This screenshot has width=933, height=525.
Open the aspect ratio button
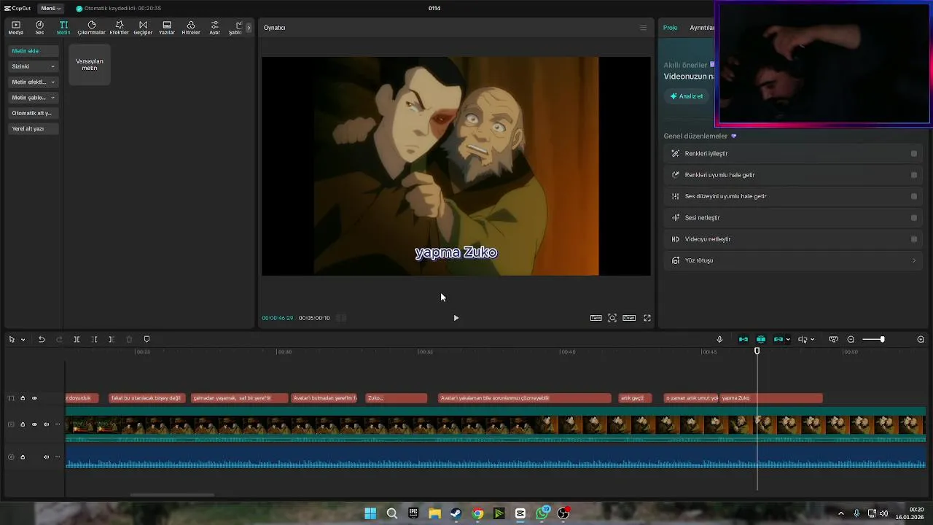[629, 318]
